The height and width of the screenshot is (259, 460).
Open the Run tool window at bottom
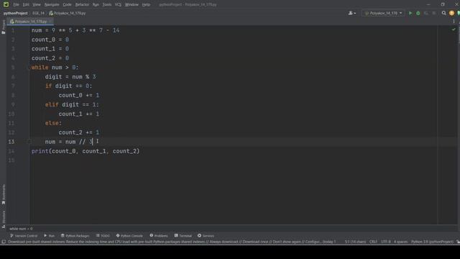click(49, 236)
